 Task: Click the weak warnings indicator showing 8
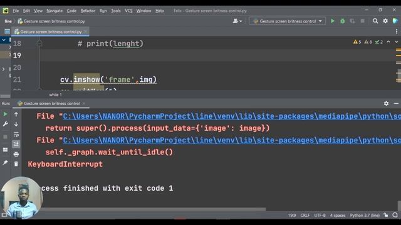pos(368,42)
